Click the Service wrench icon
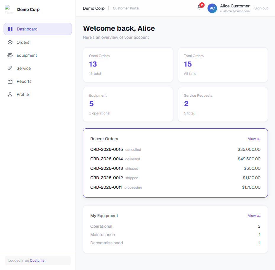Image resolution: width=275 pixels, height=270 pixels. point(10,68)
